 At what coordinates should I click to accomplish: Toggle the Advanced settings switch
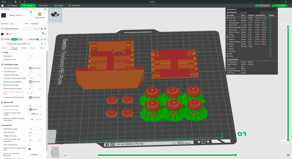(x=38, y=39)
